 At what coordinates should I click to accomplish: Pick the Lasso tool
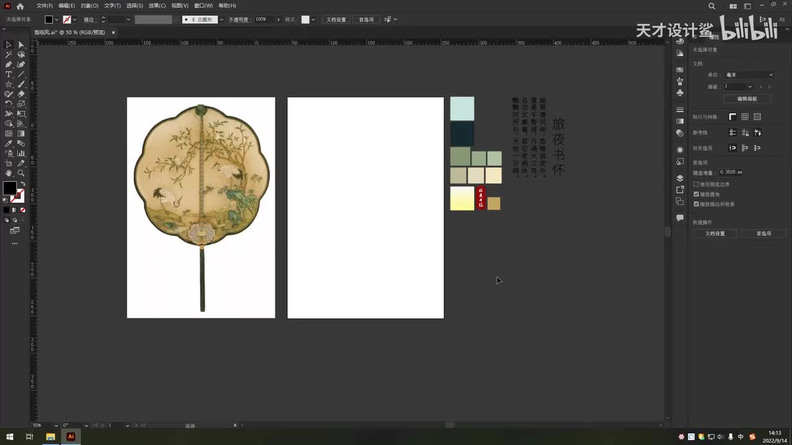(21, 54)
